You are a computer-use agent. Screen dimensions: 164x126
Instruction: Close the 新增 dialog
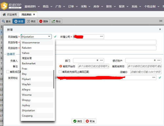(160, 29)
